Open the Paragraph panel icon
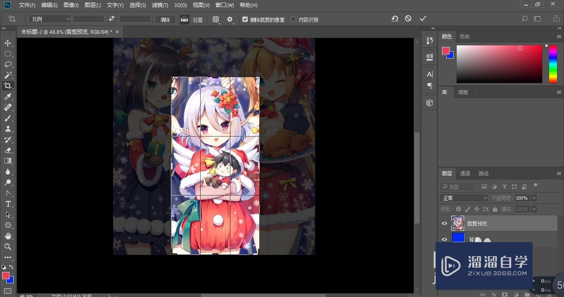 430,86
